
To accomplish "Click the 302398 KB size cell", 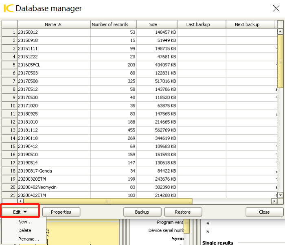I will 157,187.
